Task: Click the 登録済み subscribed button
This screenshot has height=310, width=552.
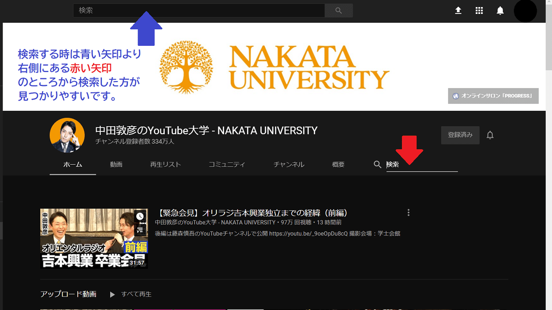Action: click(x=460, y=135)
